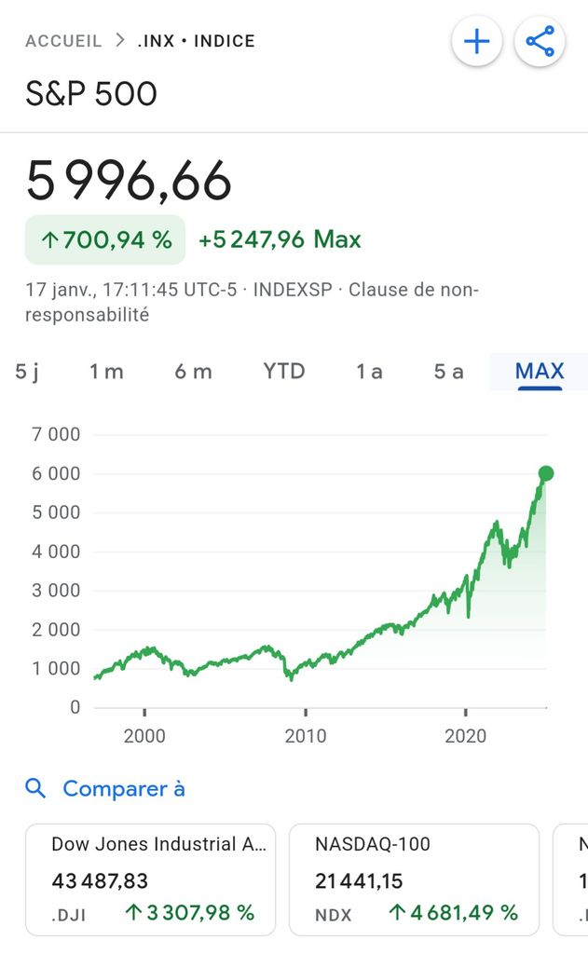The width and height of the screenshot is (588, 954).
Task: Tap the share icon
Action: click(540, 42)
